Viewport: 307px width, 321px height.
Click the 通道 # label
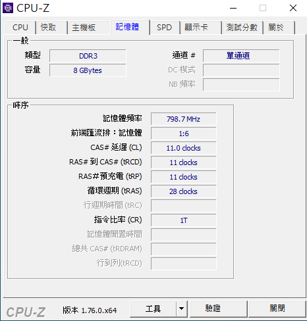tap(184, 55)
